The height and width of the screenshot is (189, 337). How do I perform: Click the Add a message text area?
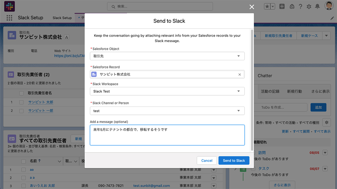click(x=167, y=135)
